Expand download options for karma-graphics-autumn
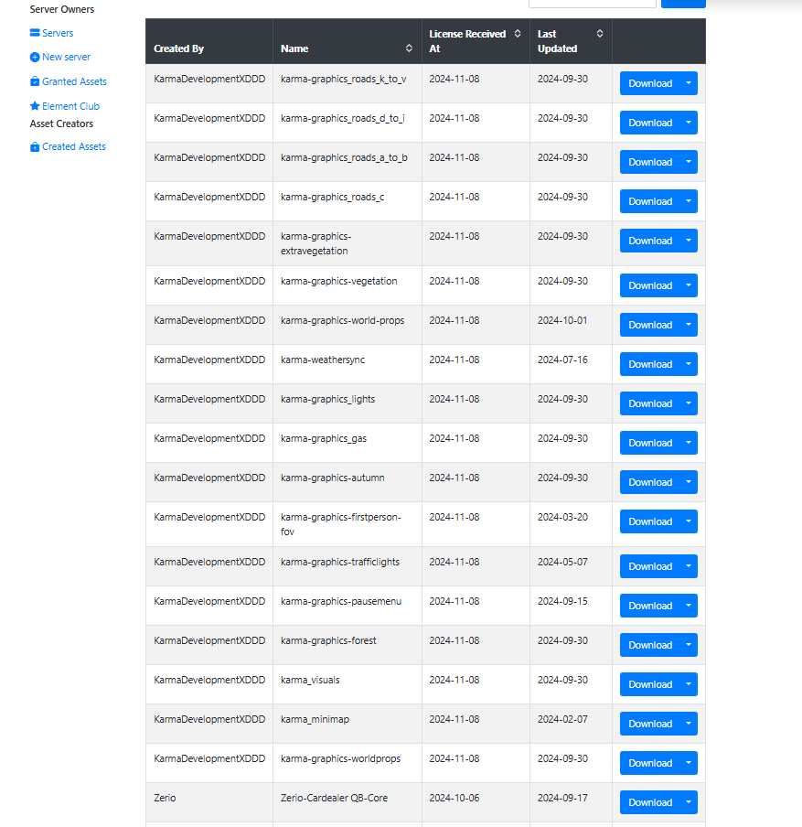 (689, 482)
